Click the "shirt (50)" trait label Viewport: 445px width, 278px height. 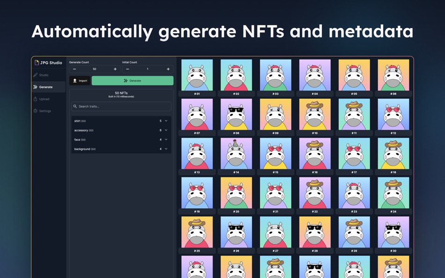coord(80,121)
